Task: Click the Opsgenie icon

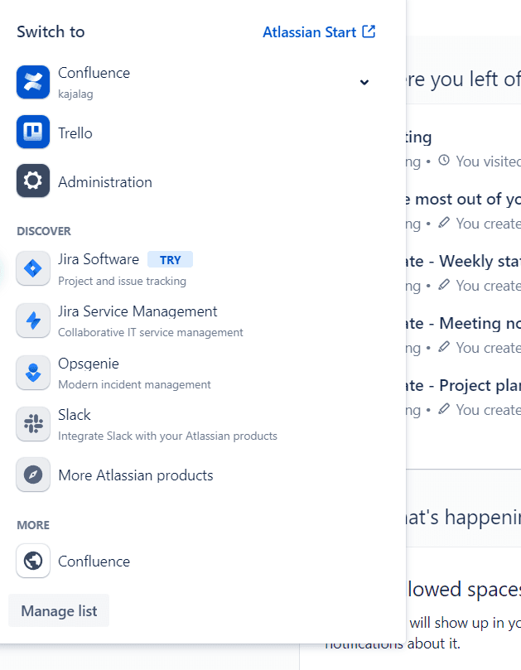Action: (x=33, y=372)
